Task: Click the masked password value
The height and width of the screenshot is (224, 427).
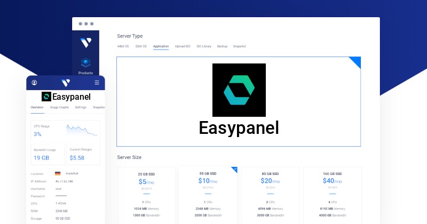Action: click(x=61, y=196)
